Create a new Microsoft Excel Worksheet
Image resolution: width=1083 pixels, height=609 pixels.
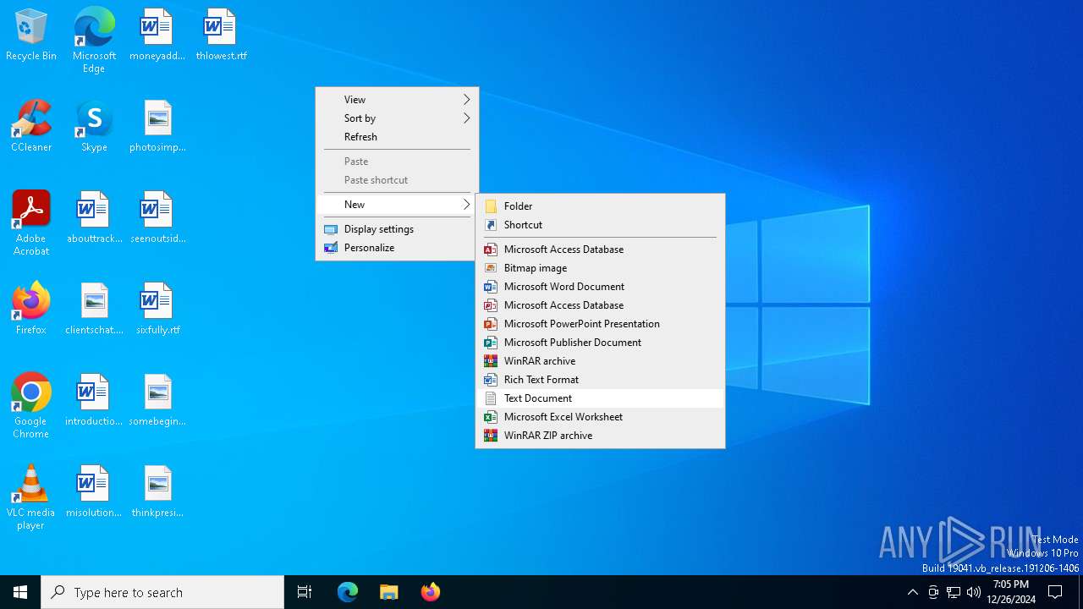(600, 417)
